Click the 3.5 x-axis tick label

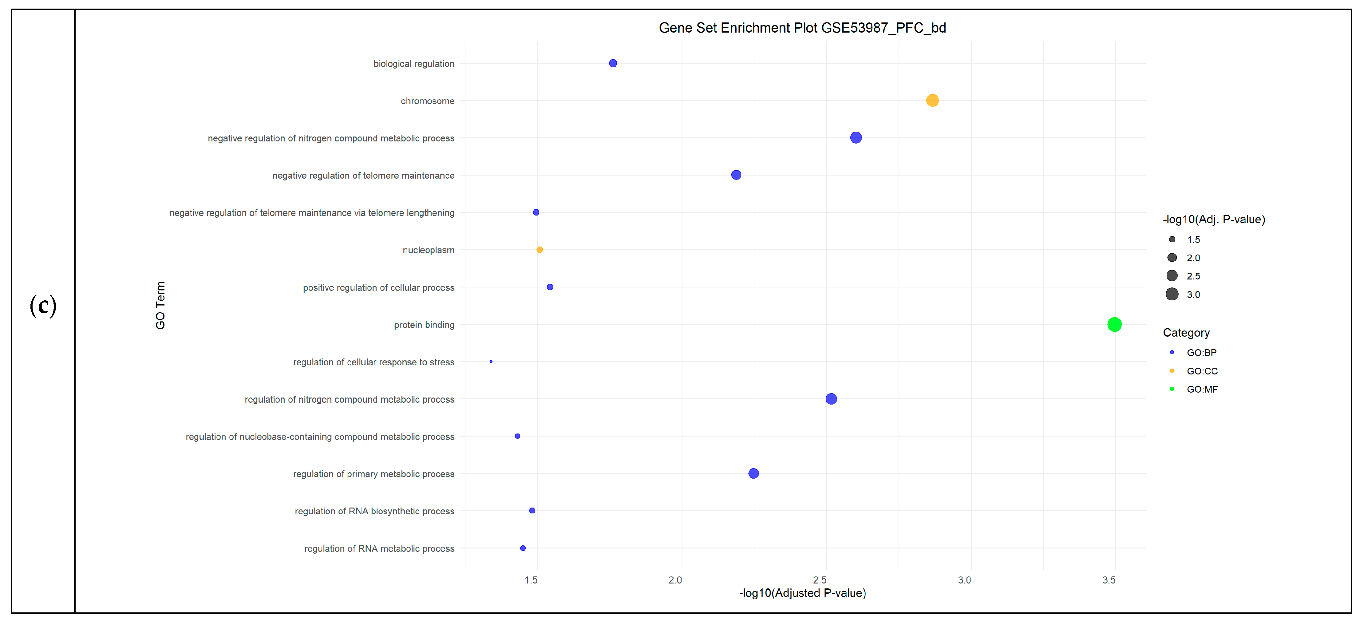coord(1108,580)
